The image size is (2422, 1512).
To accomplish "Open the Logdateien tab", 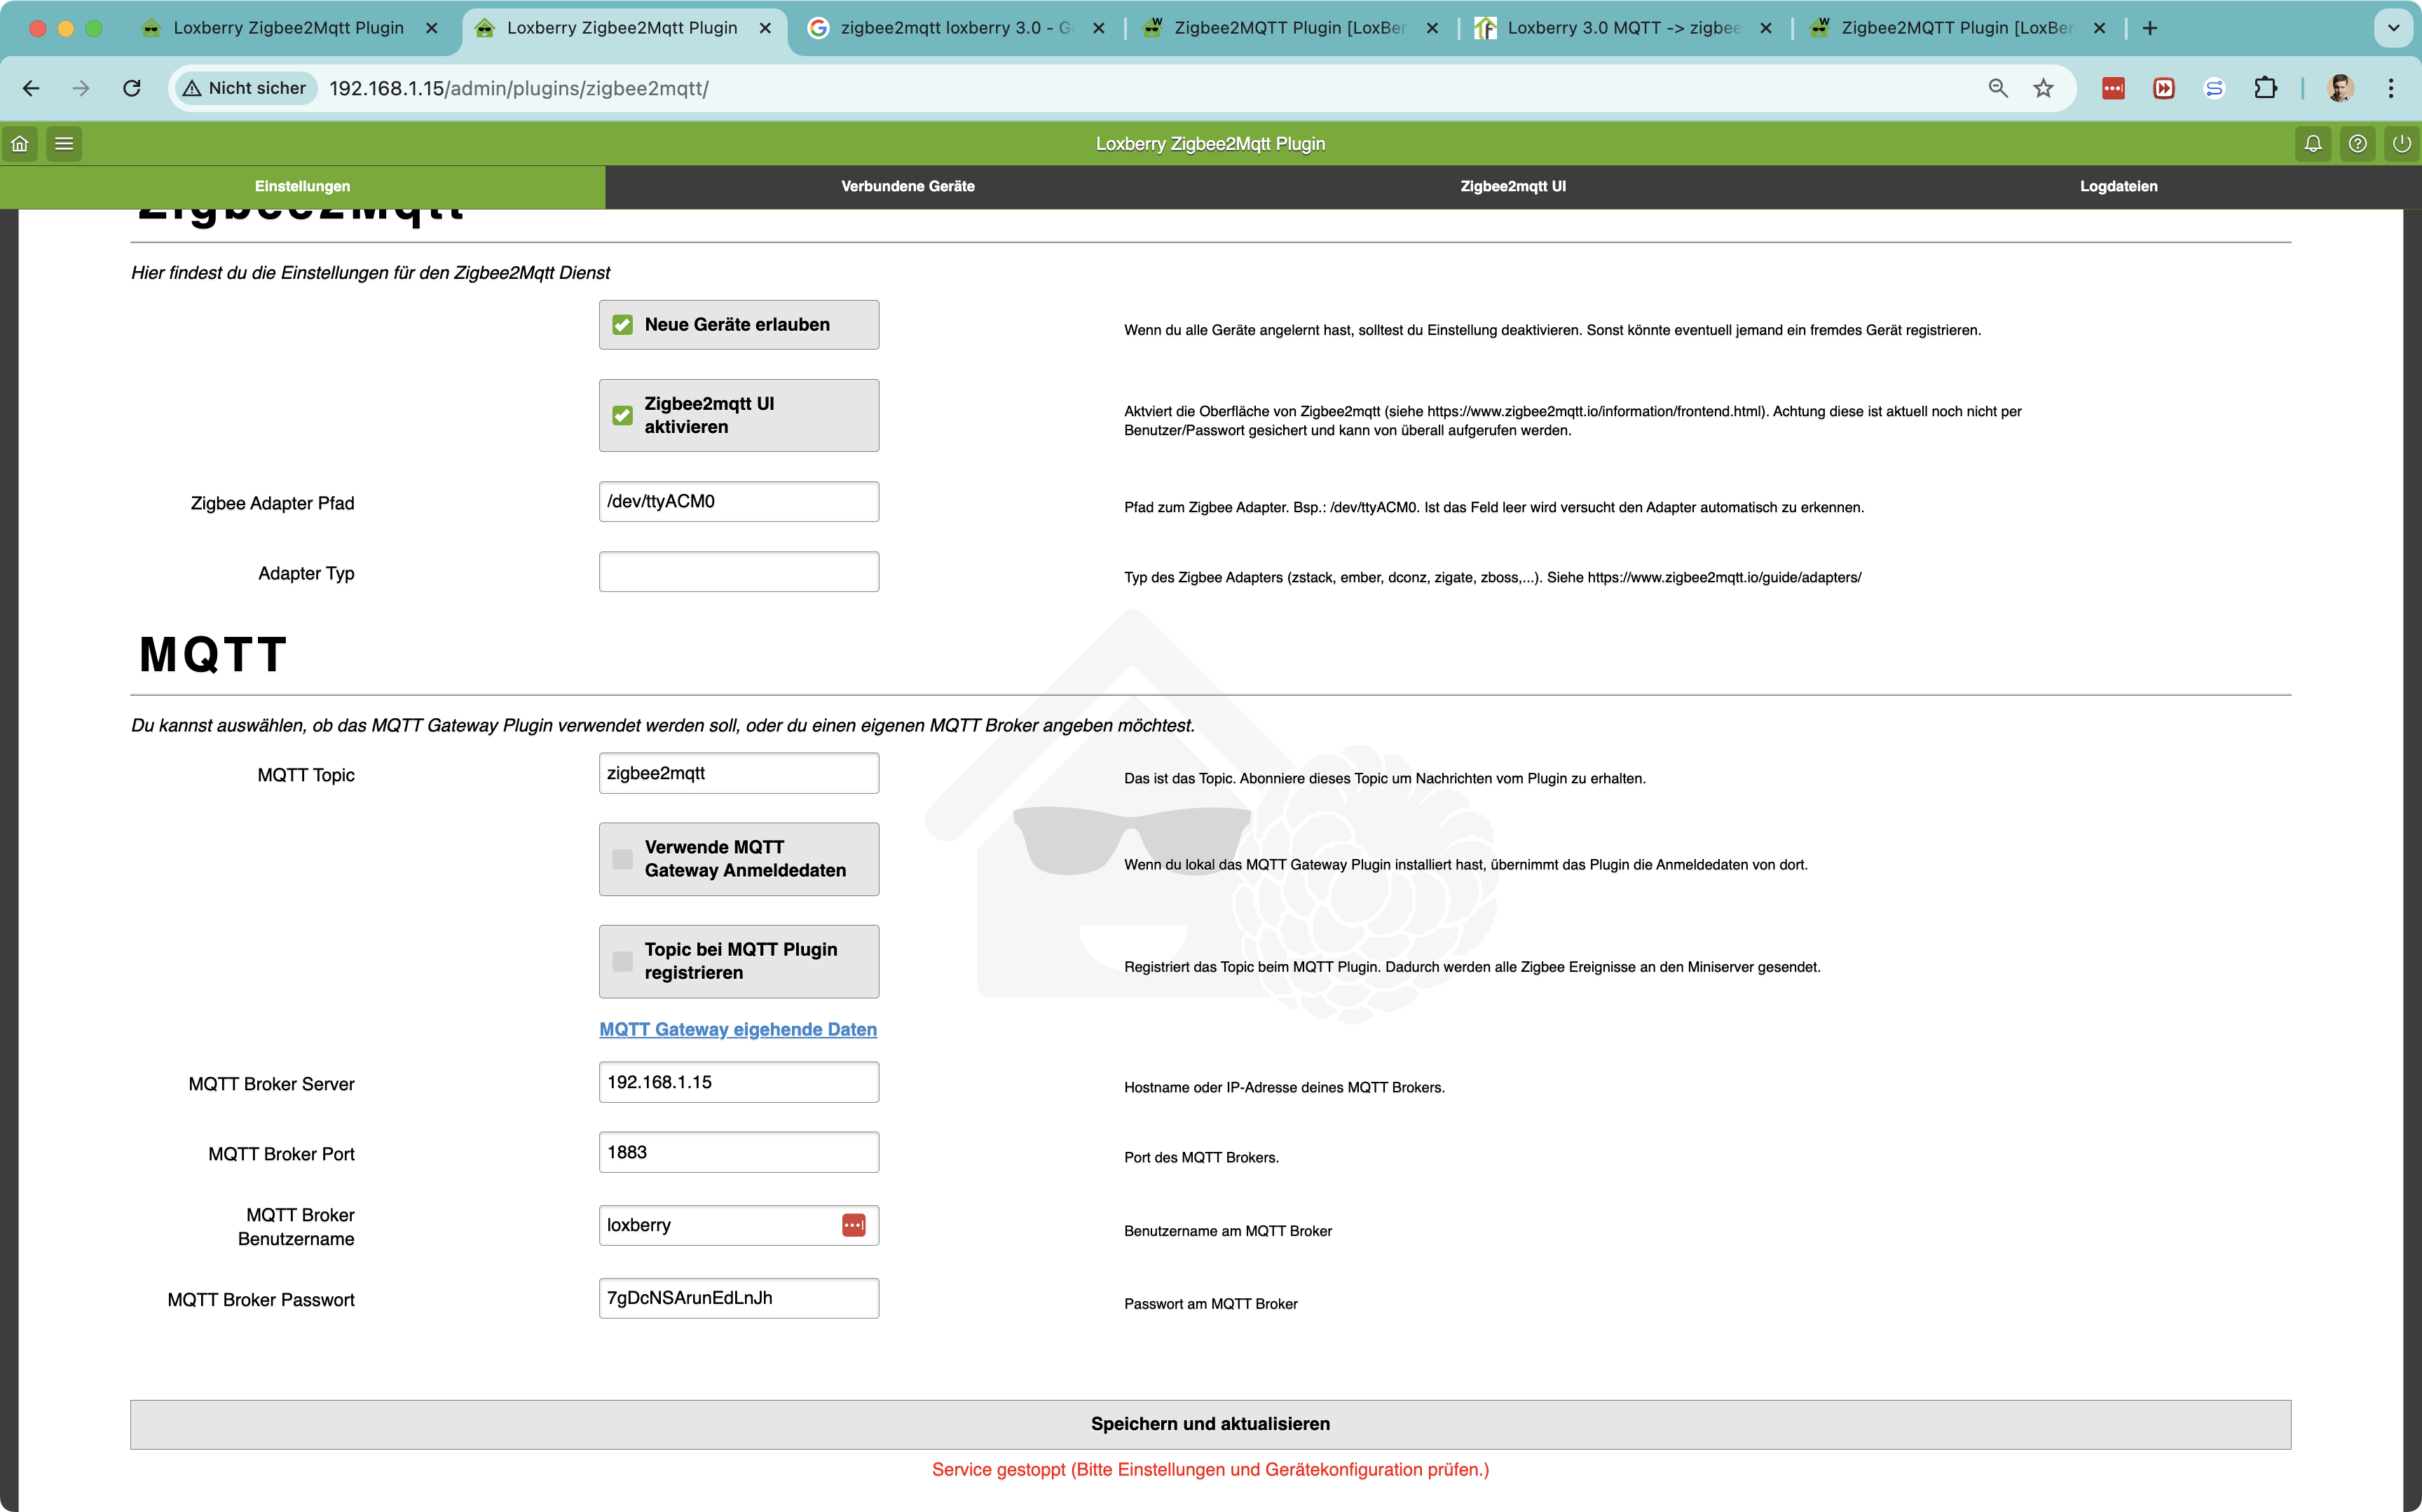I will pyautogui.click(x=2118, y=186).
